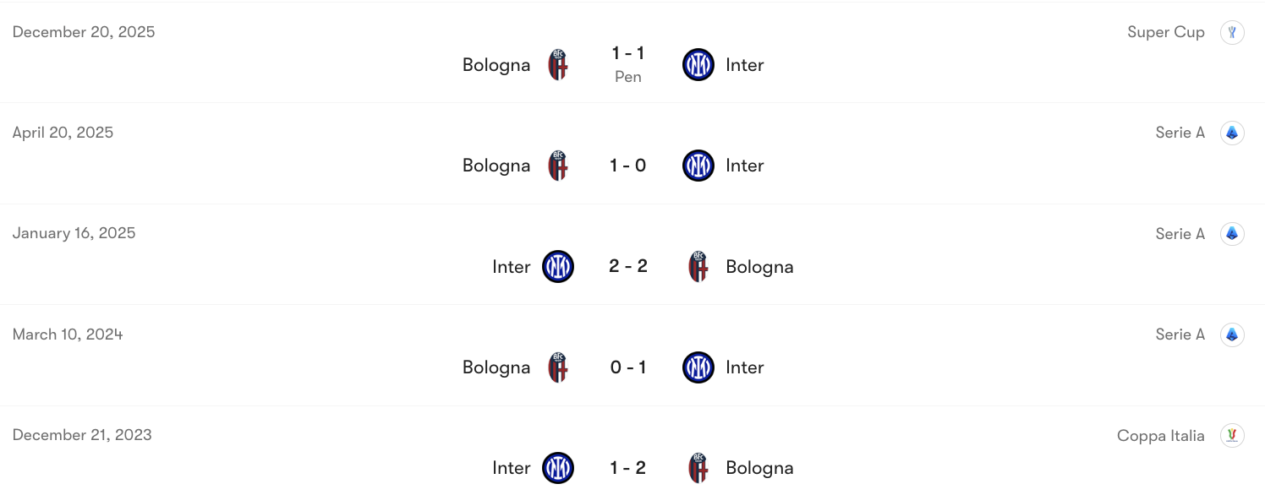Click the Bologna badge in the 2 - 2 game
Viewport: 1265px width, 495px height.
698,266
